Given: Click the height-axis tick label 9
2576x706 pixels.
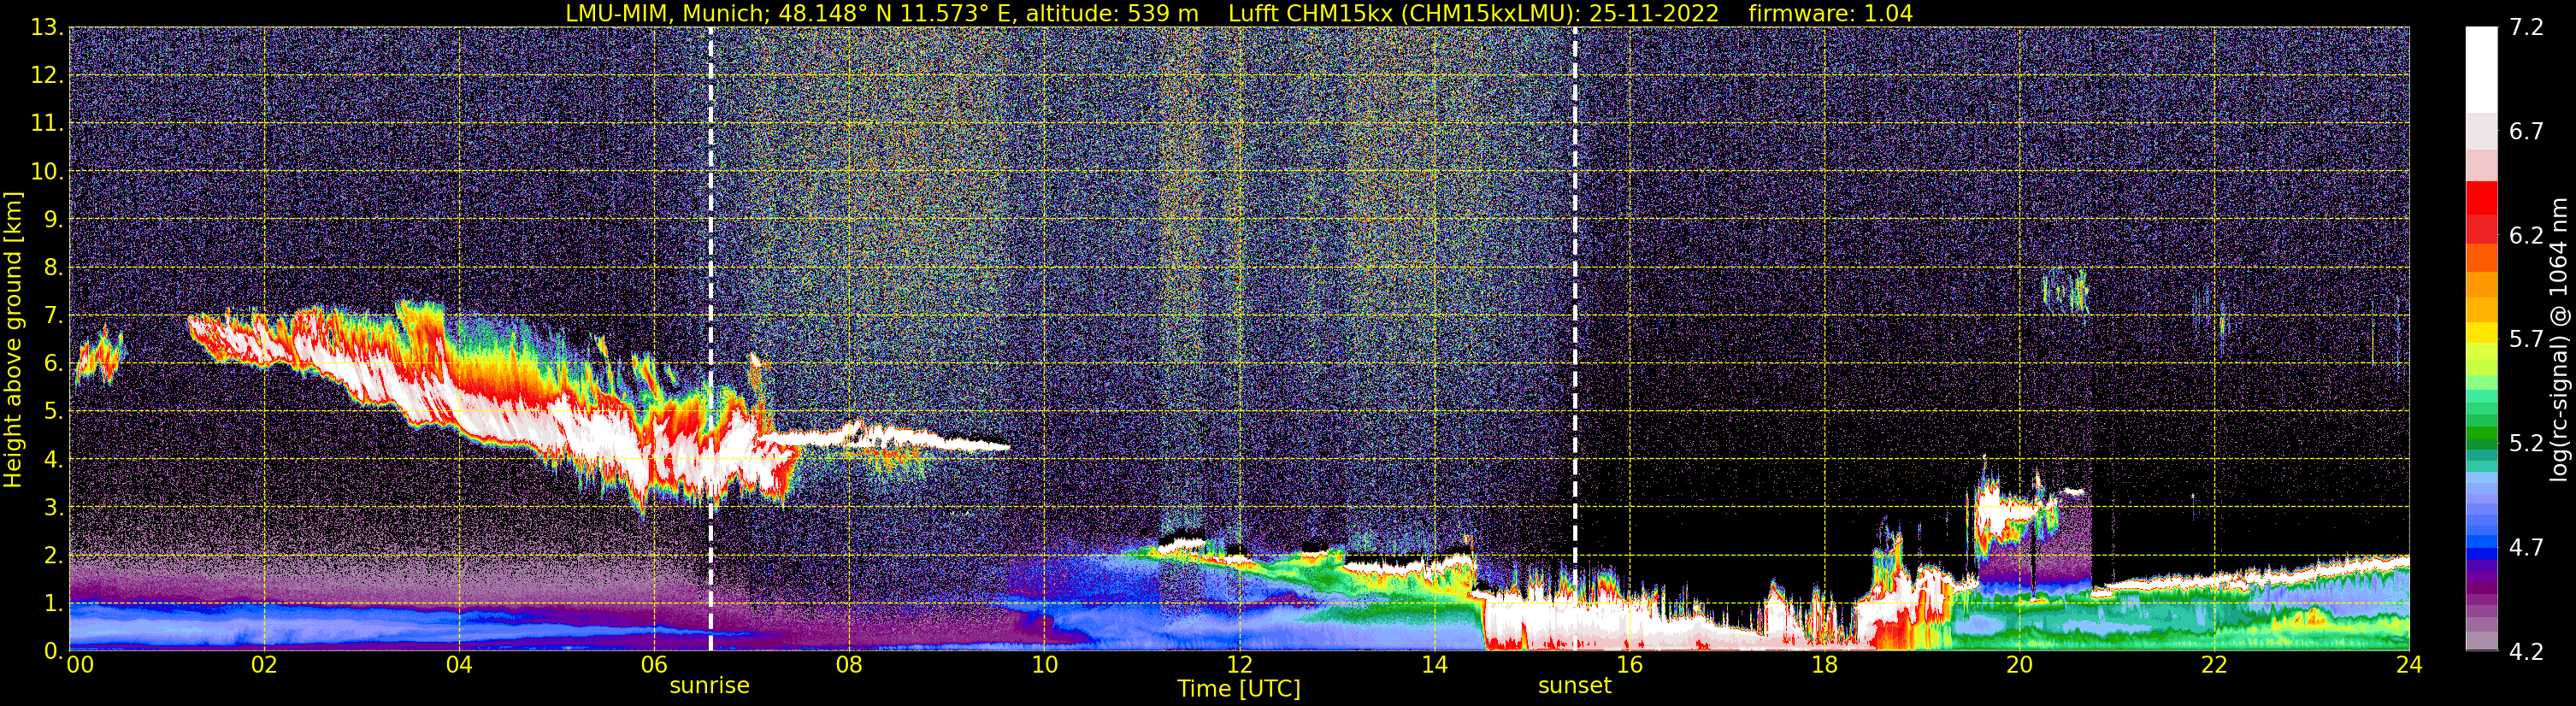Looking at the screenshot, I should tap(52, 220).
